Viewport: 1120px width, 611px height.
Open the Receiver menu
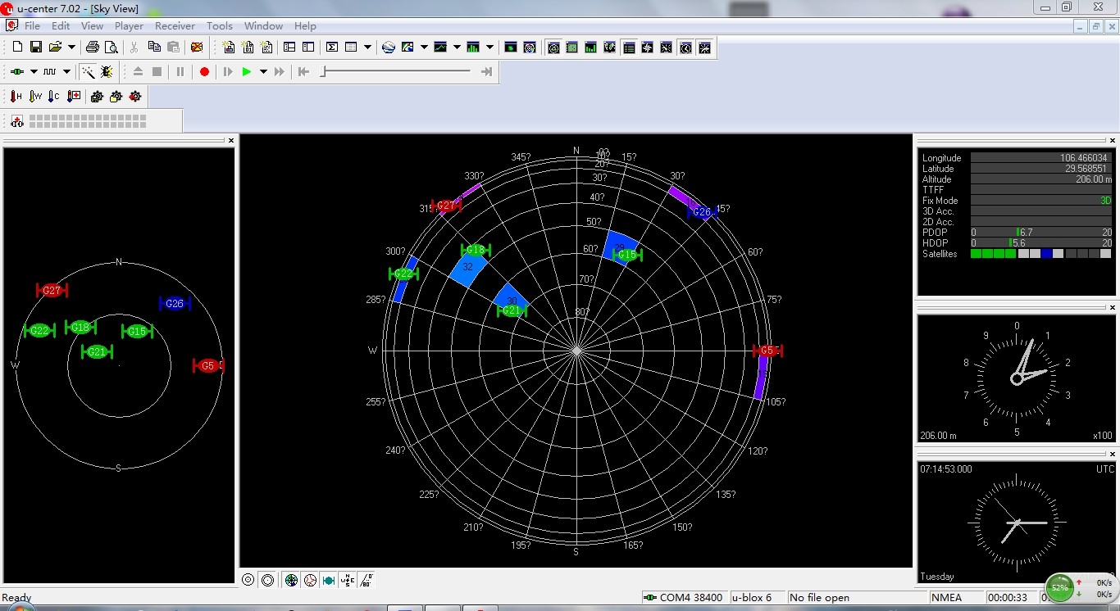175,26
